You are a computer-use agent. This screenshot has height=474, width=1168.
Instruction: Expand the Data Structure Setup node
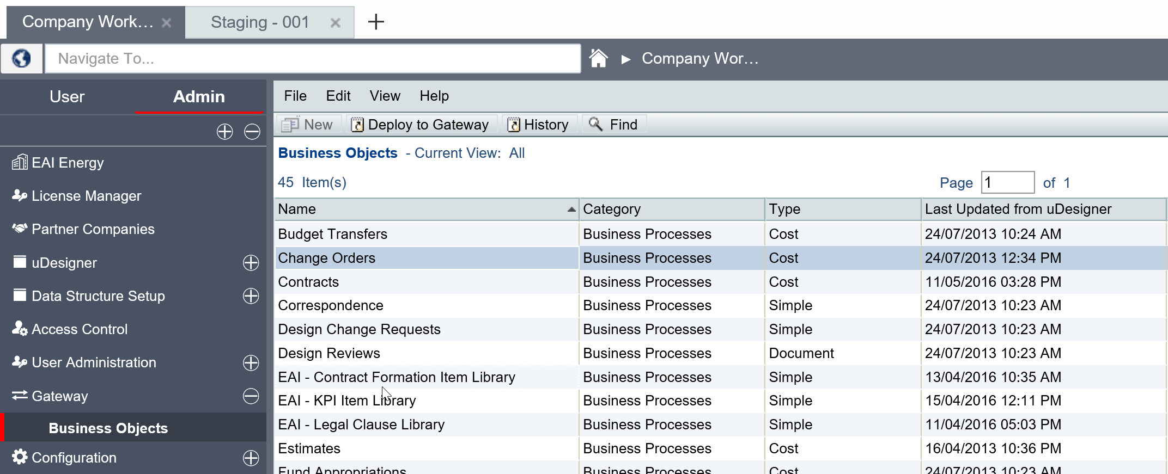click(251, 296)
